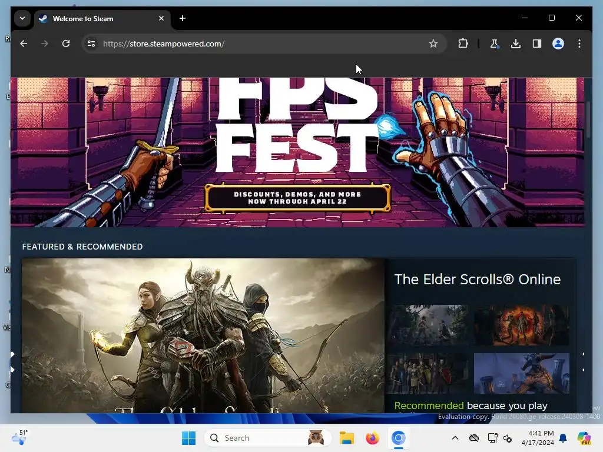Expand the tab search dropdown arrow

pos(22,18)
